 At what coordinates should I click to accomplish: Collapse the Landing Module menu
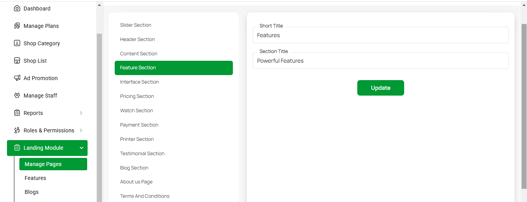point(81,148)
